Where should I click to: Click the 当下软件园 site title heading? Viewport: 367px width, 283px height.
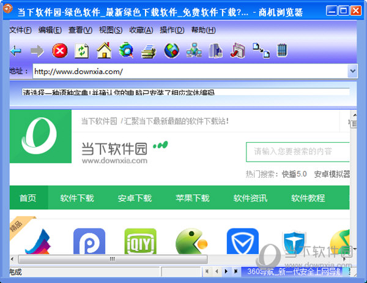point(114,149)
